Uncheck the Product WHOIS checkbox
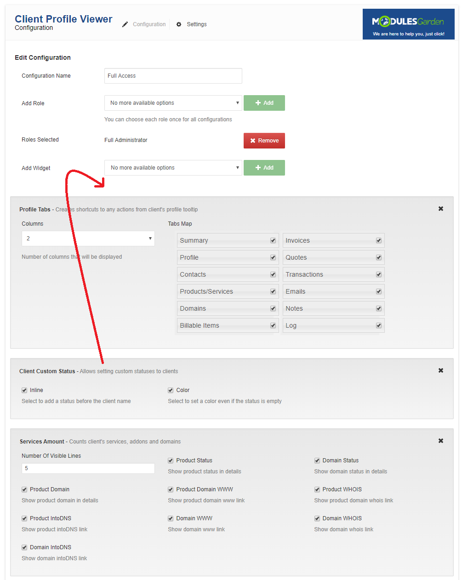The height and width of the screenshot is (580, 462). point(317,489)
